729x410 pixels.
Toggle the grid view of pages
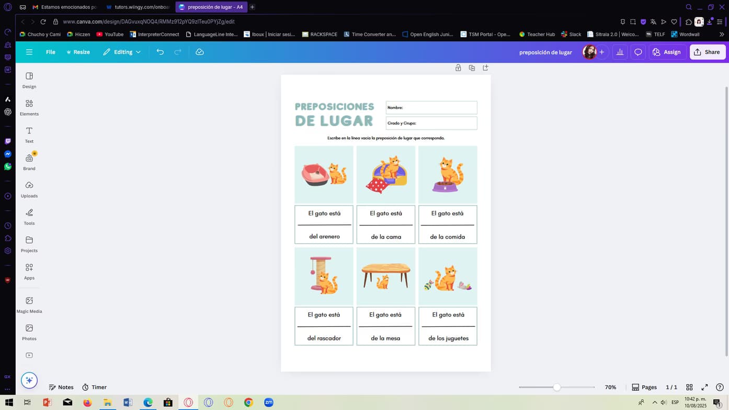click(689, 387)
